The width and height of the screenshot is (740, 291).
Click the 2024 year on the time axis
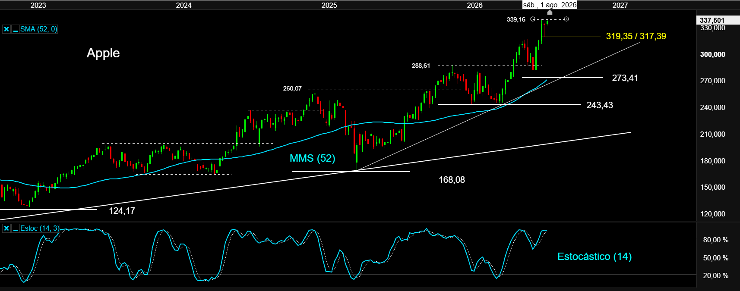[184, 5]
